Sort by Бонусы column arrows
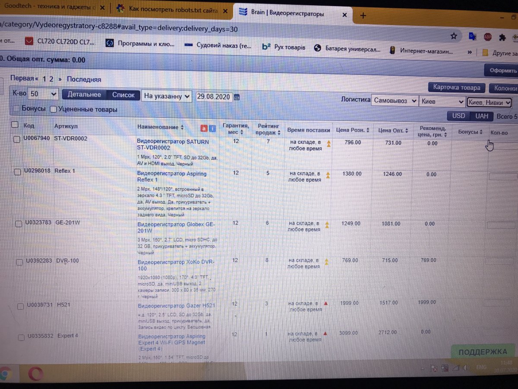The height and width of the screenshot is (389, 518). coord(481,132)
